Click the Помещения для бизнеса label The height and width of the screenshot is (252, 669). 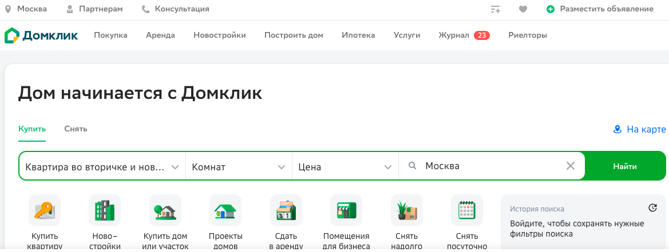pos(346,241)
